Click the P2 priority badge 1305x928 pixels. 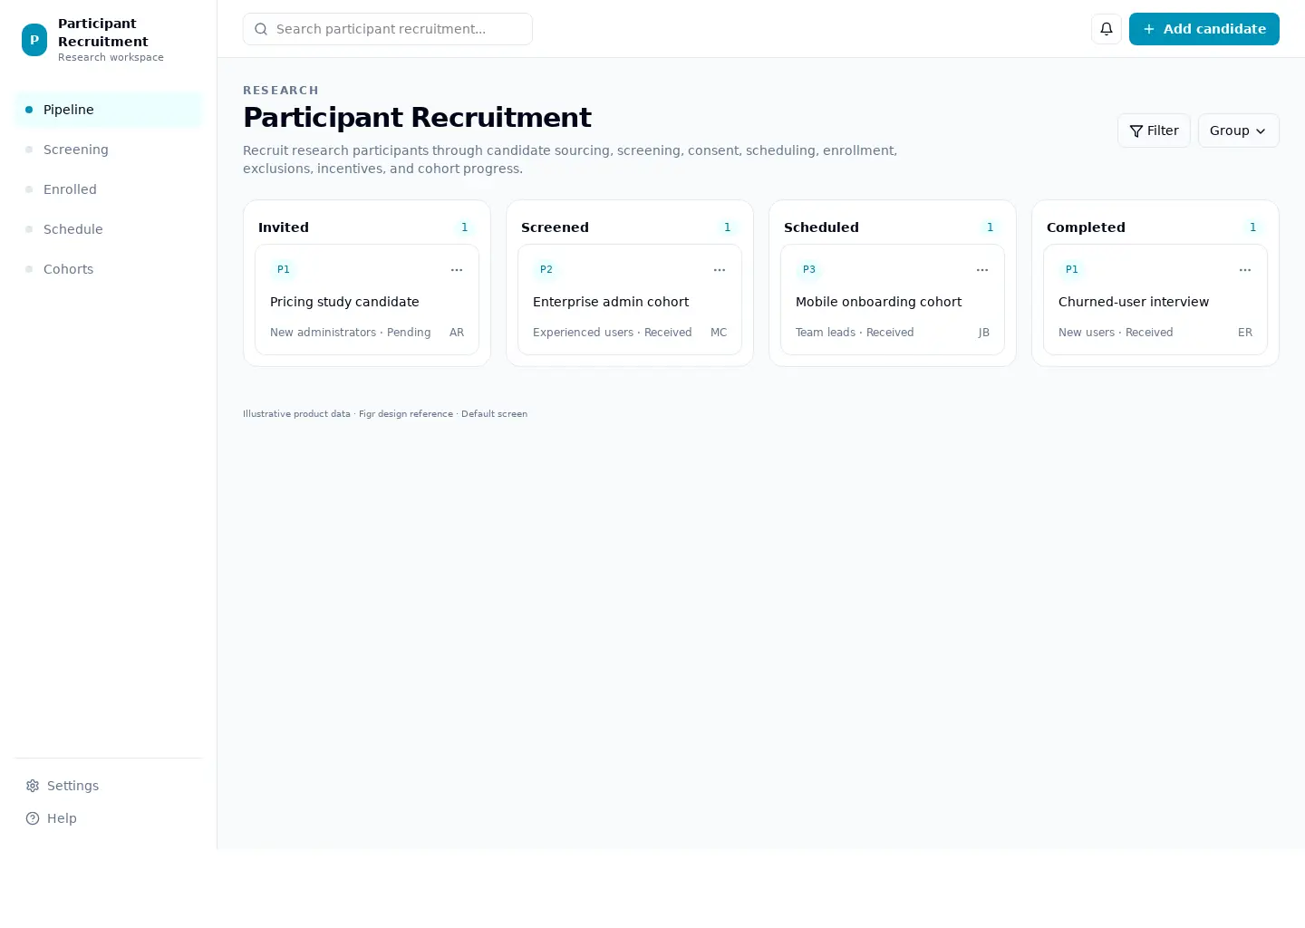point(546,269)
